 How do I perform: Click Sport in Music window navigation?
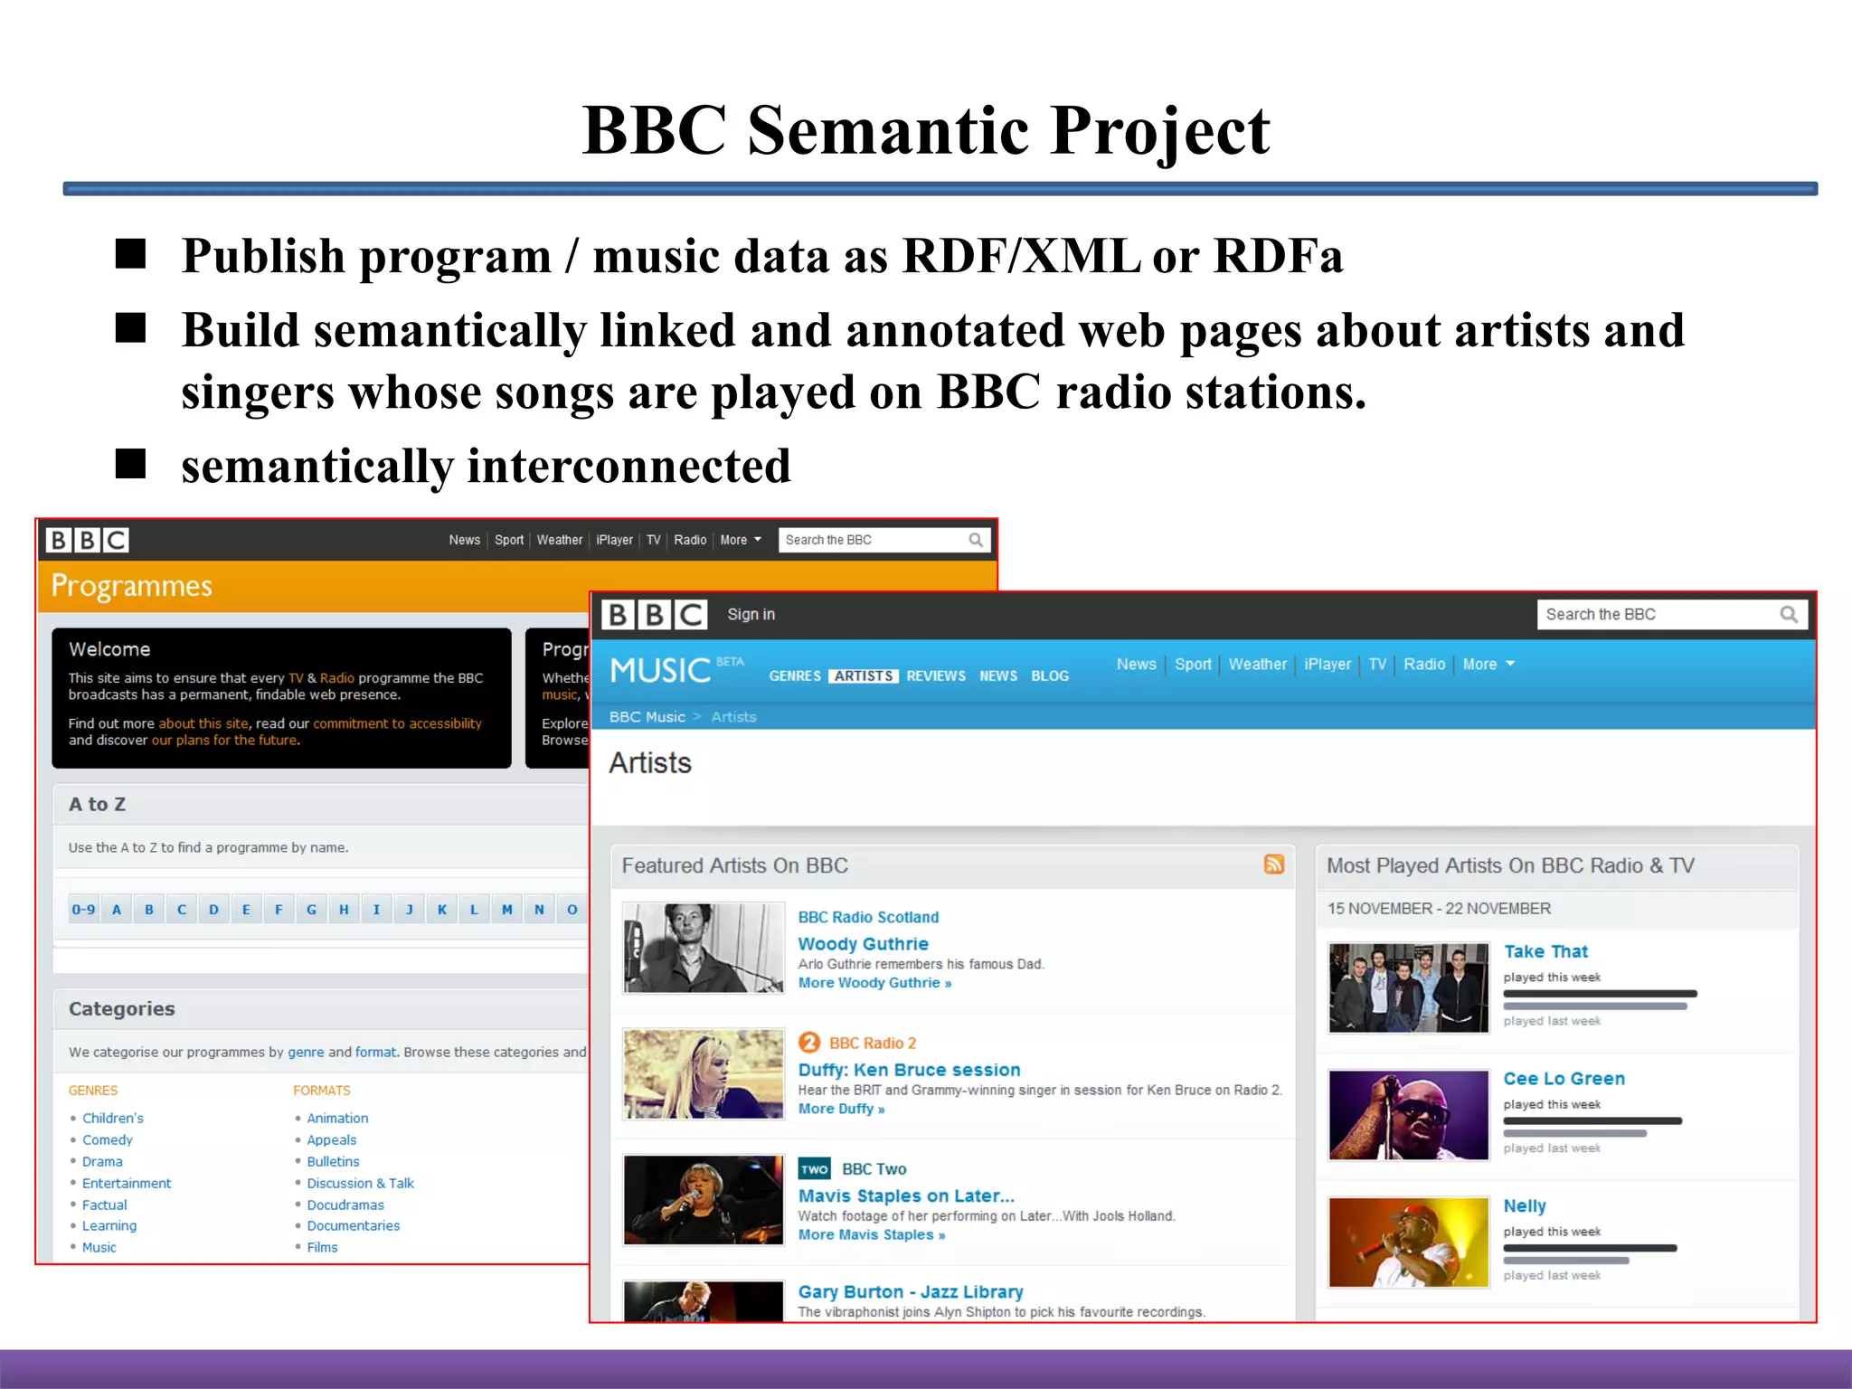point(1193,665)
